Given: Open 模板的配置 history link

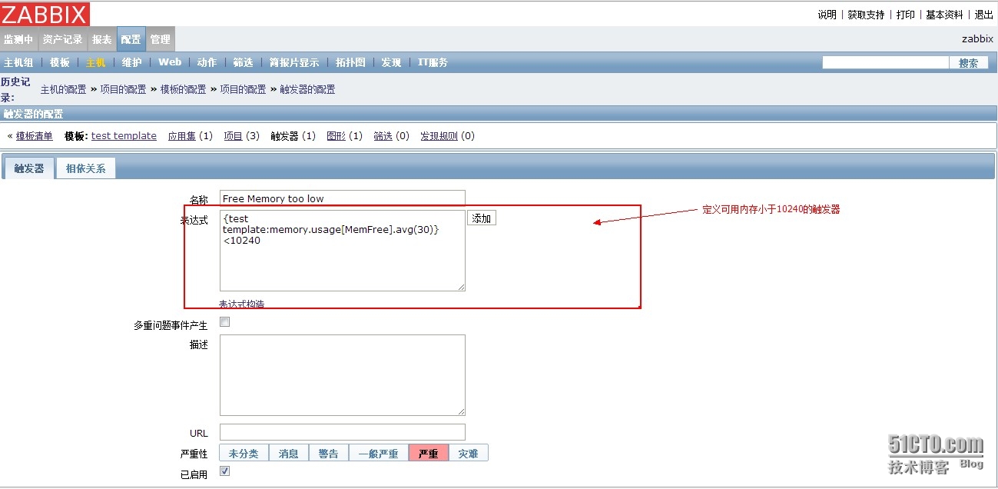Looking at the screenshot, I should (x=183, y=89).
